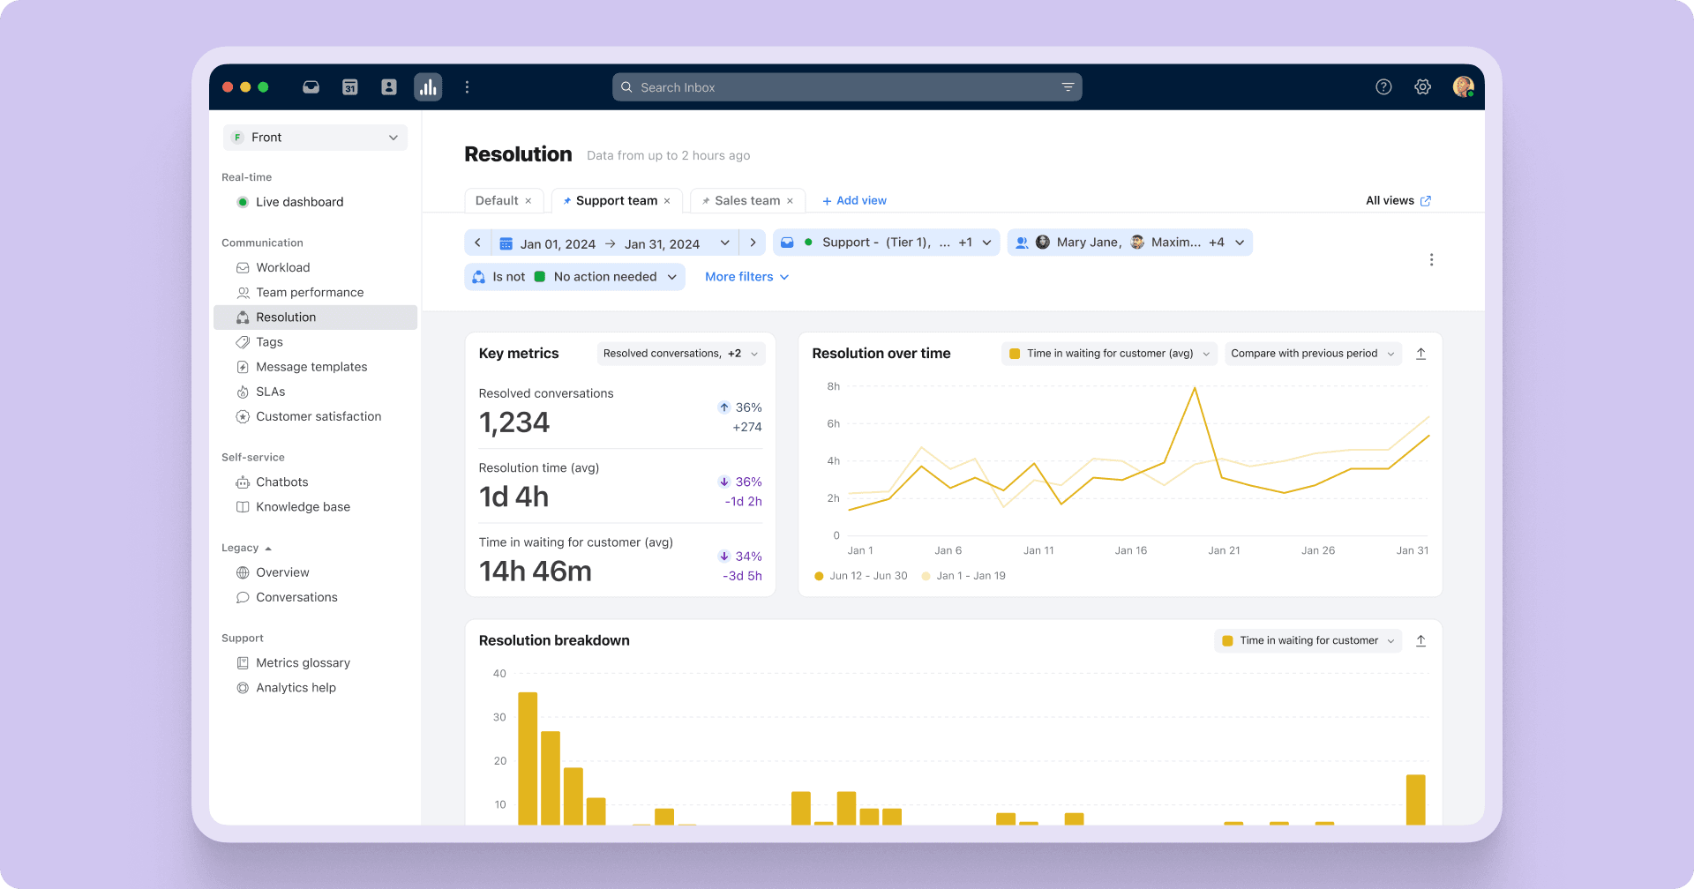Click yellow swatch in Resolution breakdown selector
The height and width of the screenshot is (889, 1694).
(x=1227, y=641)
